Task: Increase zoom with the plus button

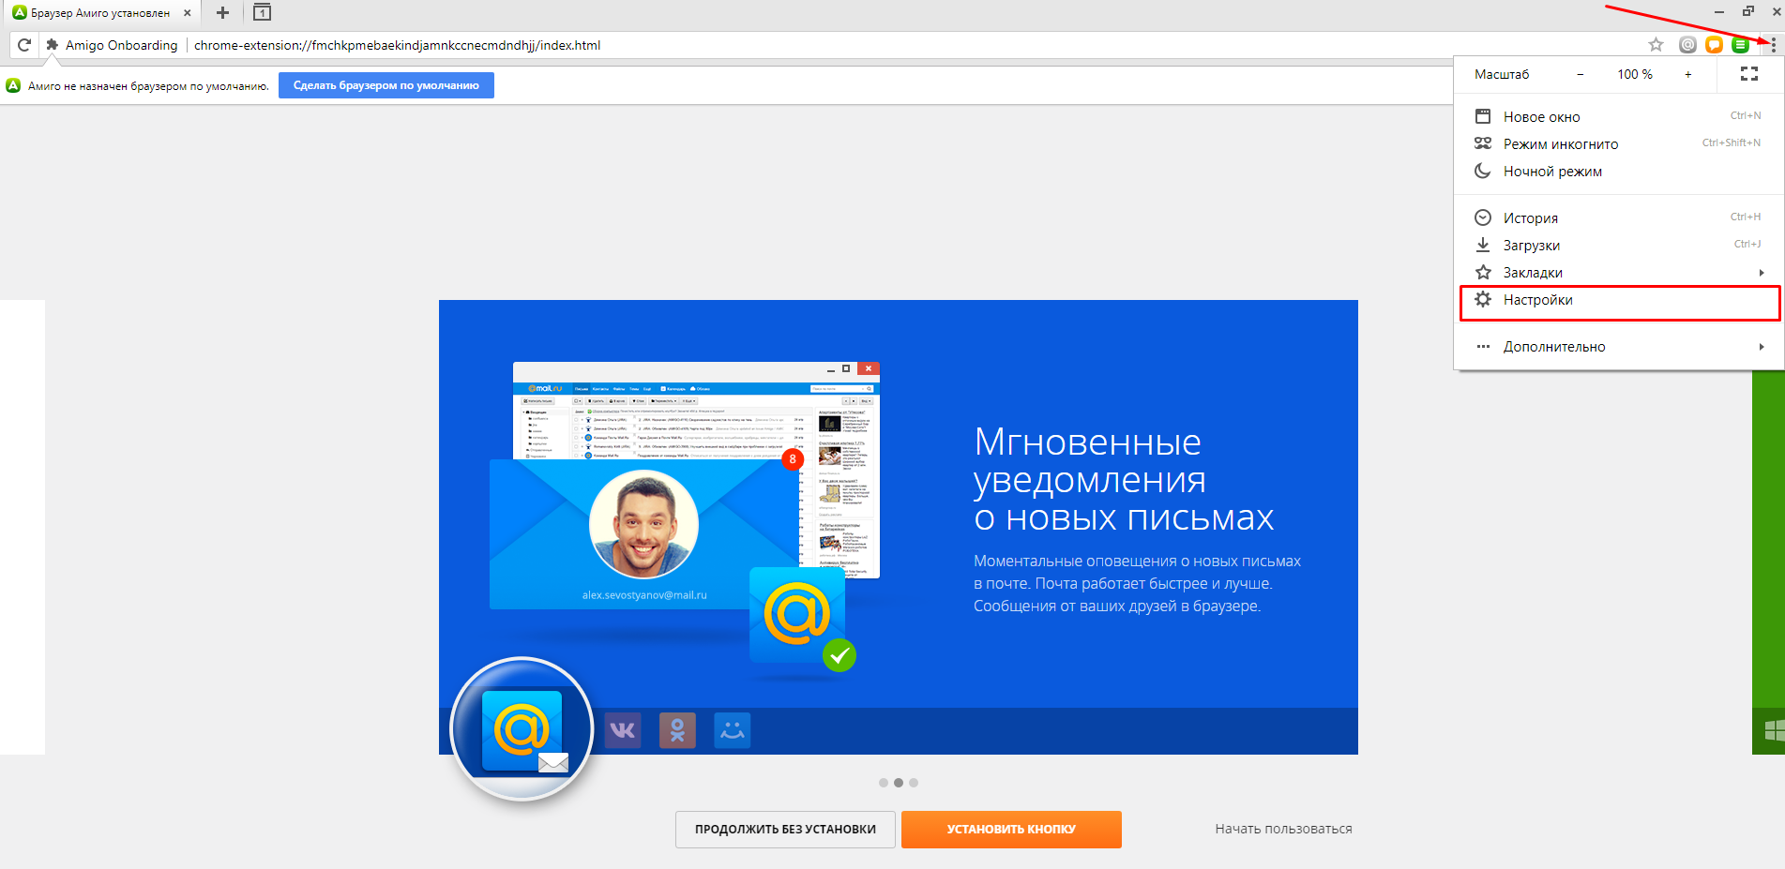Action: (x=1687, y=74)
